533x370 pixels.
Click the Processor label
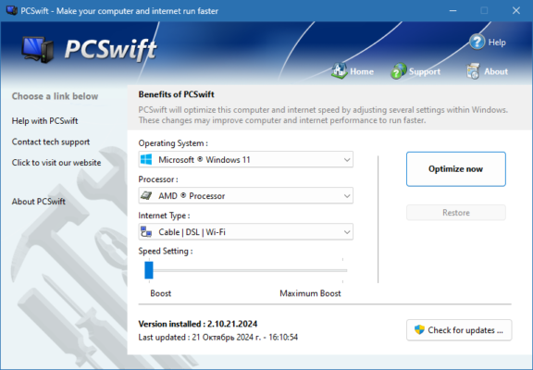click(x=158, y=179)
